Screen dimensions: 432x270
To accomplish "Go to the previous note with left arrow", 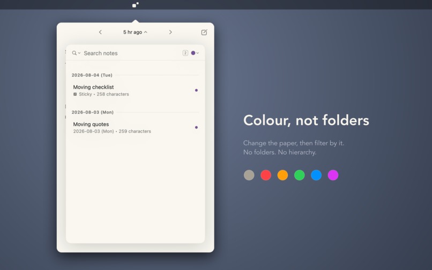I will pos(100,32).
